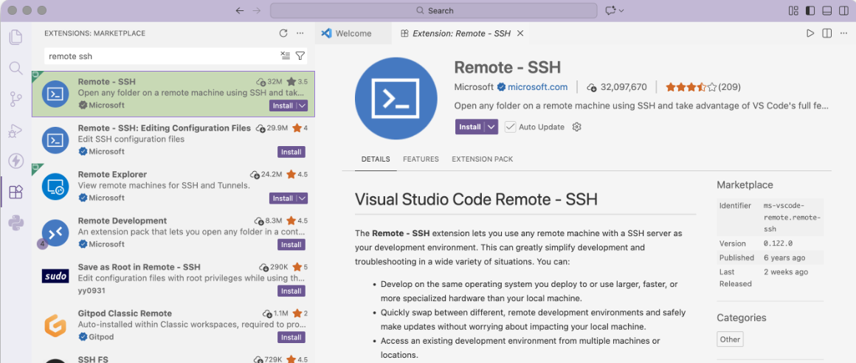Select Gitpod Classic Remote entry
The height and width of the screenshot is (363, 856).
tap(173, 326)
